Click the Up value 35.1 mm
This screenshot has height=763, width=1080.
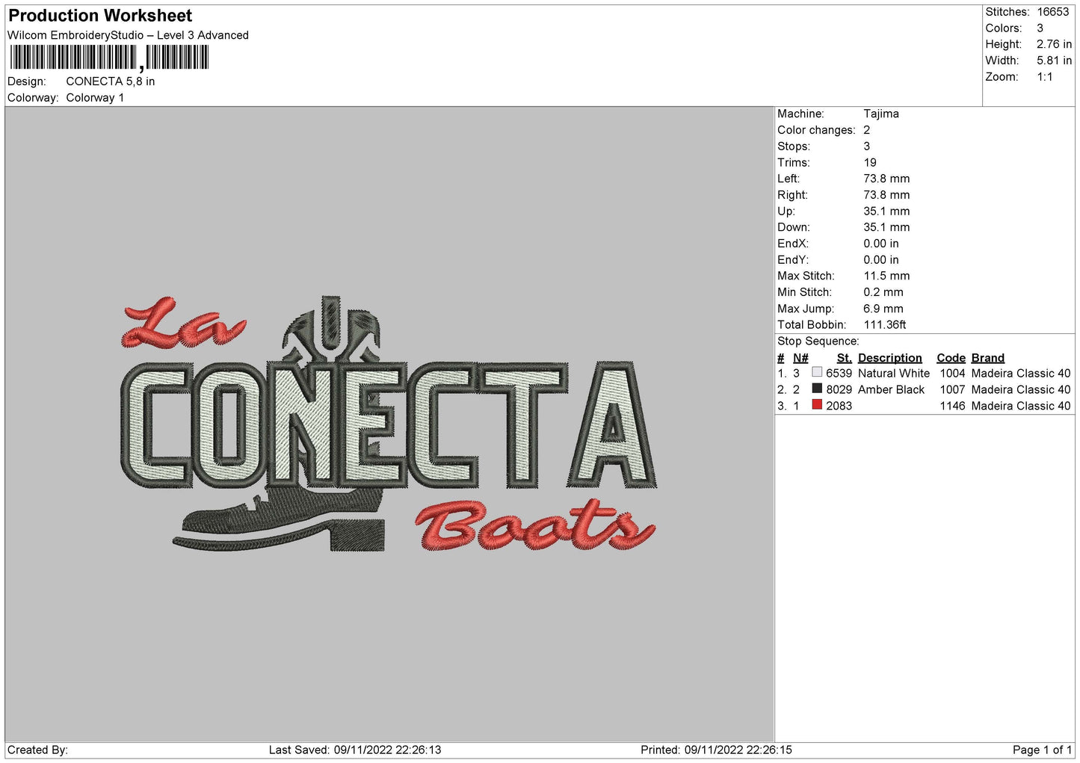[886, 211]
